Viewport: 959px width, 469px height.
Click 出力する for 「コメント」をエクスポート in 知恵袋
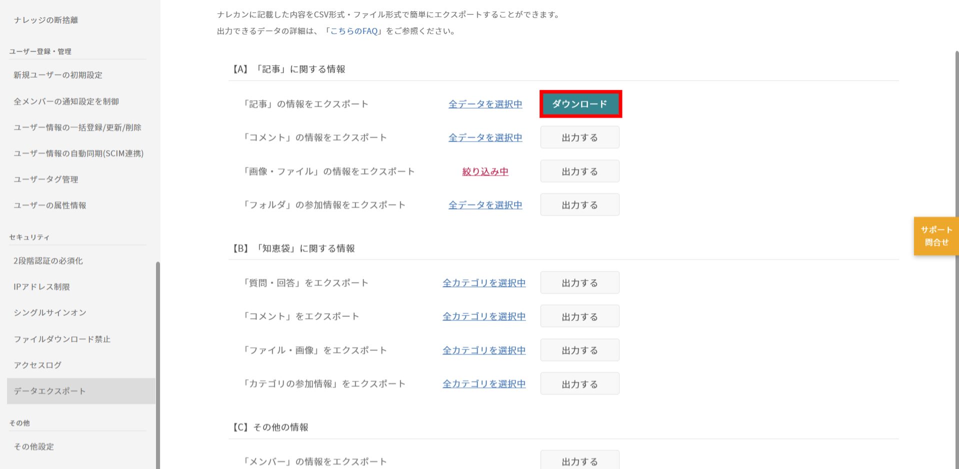tap(580, 316)
